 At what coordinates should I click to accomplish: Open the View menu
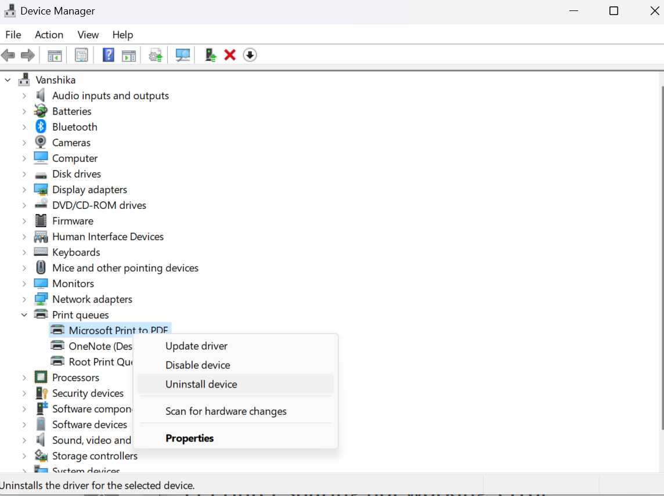pos(88,35)
